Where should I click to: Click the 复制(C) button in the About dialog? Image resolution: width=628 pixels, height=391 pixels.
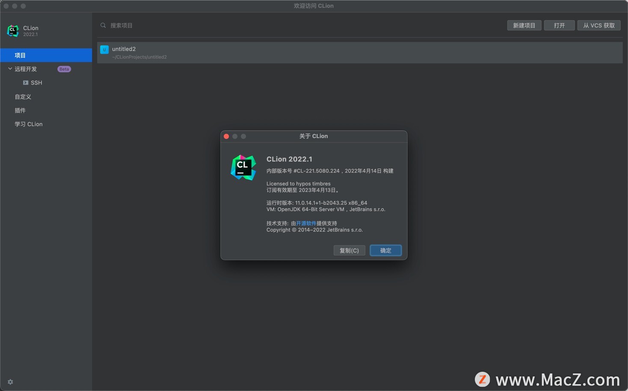pos(349,250)
